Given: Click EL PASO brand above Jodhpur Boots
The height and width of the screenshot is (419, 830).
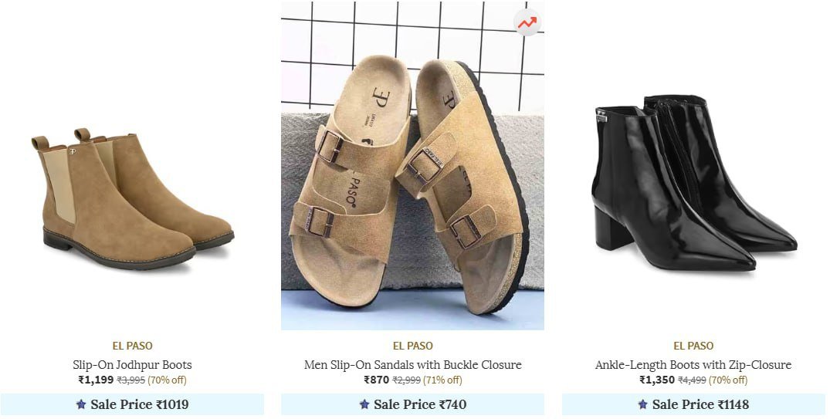Looking at the screenshot, I should (132, 346).
